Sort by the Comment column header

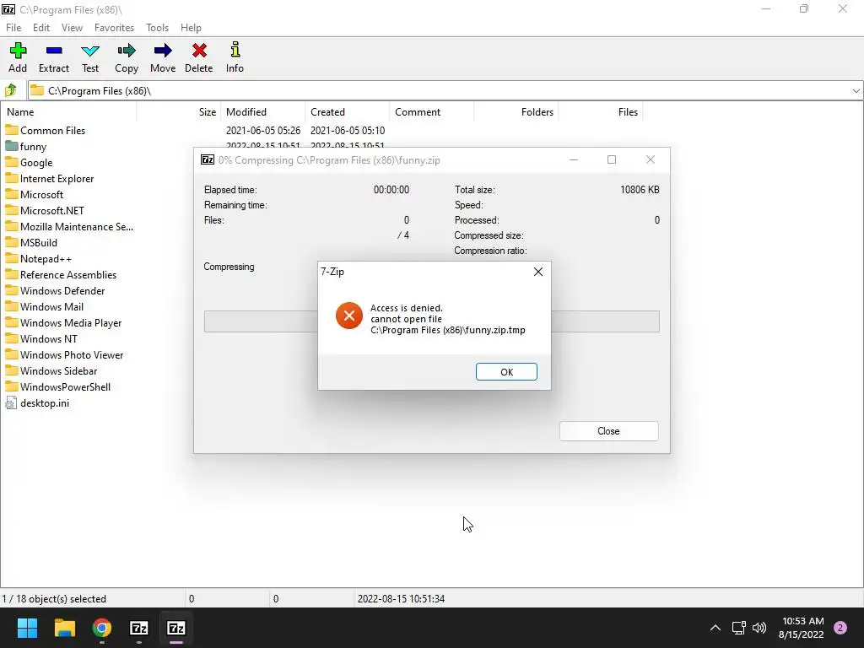coord(431,112)
